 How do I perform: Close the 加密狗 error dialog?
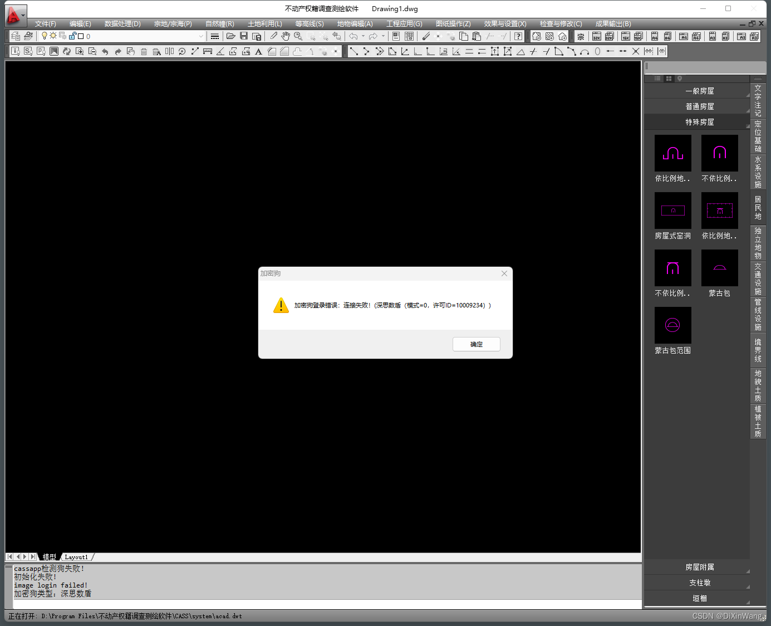504,273
